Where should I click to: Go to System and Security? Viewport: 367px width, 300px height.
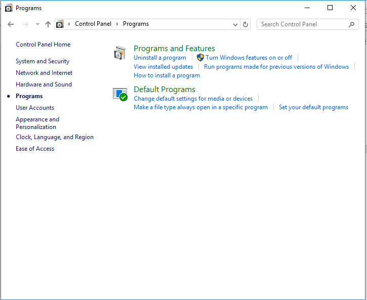pyautogui.click(x=43, y=61)
